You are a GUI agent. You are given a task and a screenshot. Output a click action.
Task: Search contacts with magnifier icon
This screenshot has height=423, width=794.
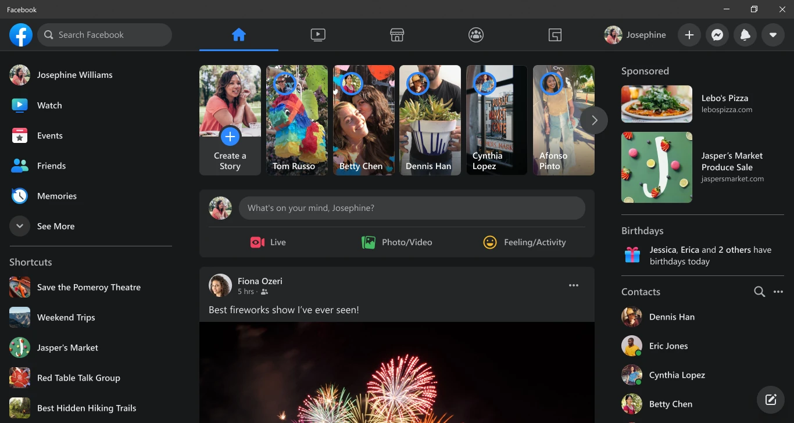[759, 292]
